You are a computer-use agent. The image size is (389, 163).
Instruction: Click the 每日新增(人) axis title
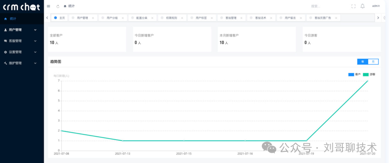[x=61, y=76]
